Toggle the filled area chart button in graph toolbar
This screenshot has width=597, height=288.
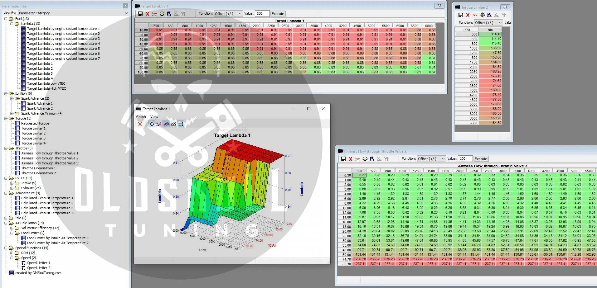point(166,124)
